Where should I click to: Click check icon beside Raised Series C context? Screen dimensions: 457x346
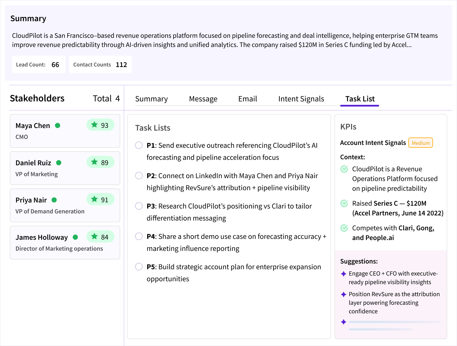point(344,203)
